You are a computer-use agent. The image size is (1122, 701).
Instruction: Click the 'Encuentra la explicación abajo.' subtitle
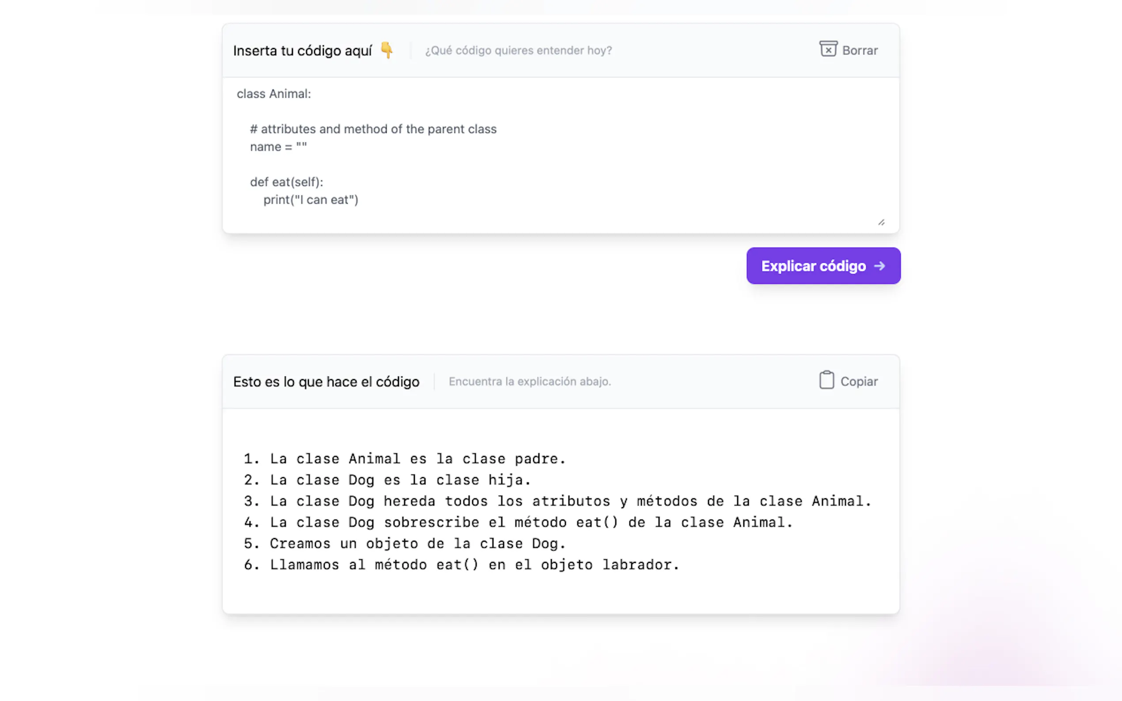[x=530, y=381]
